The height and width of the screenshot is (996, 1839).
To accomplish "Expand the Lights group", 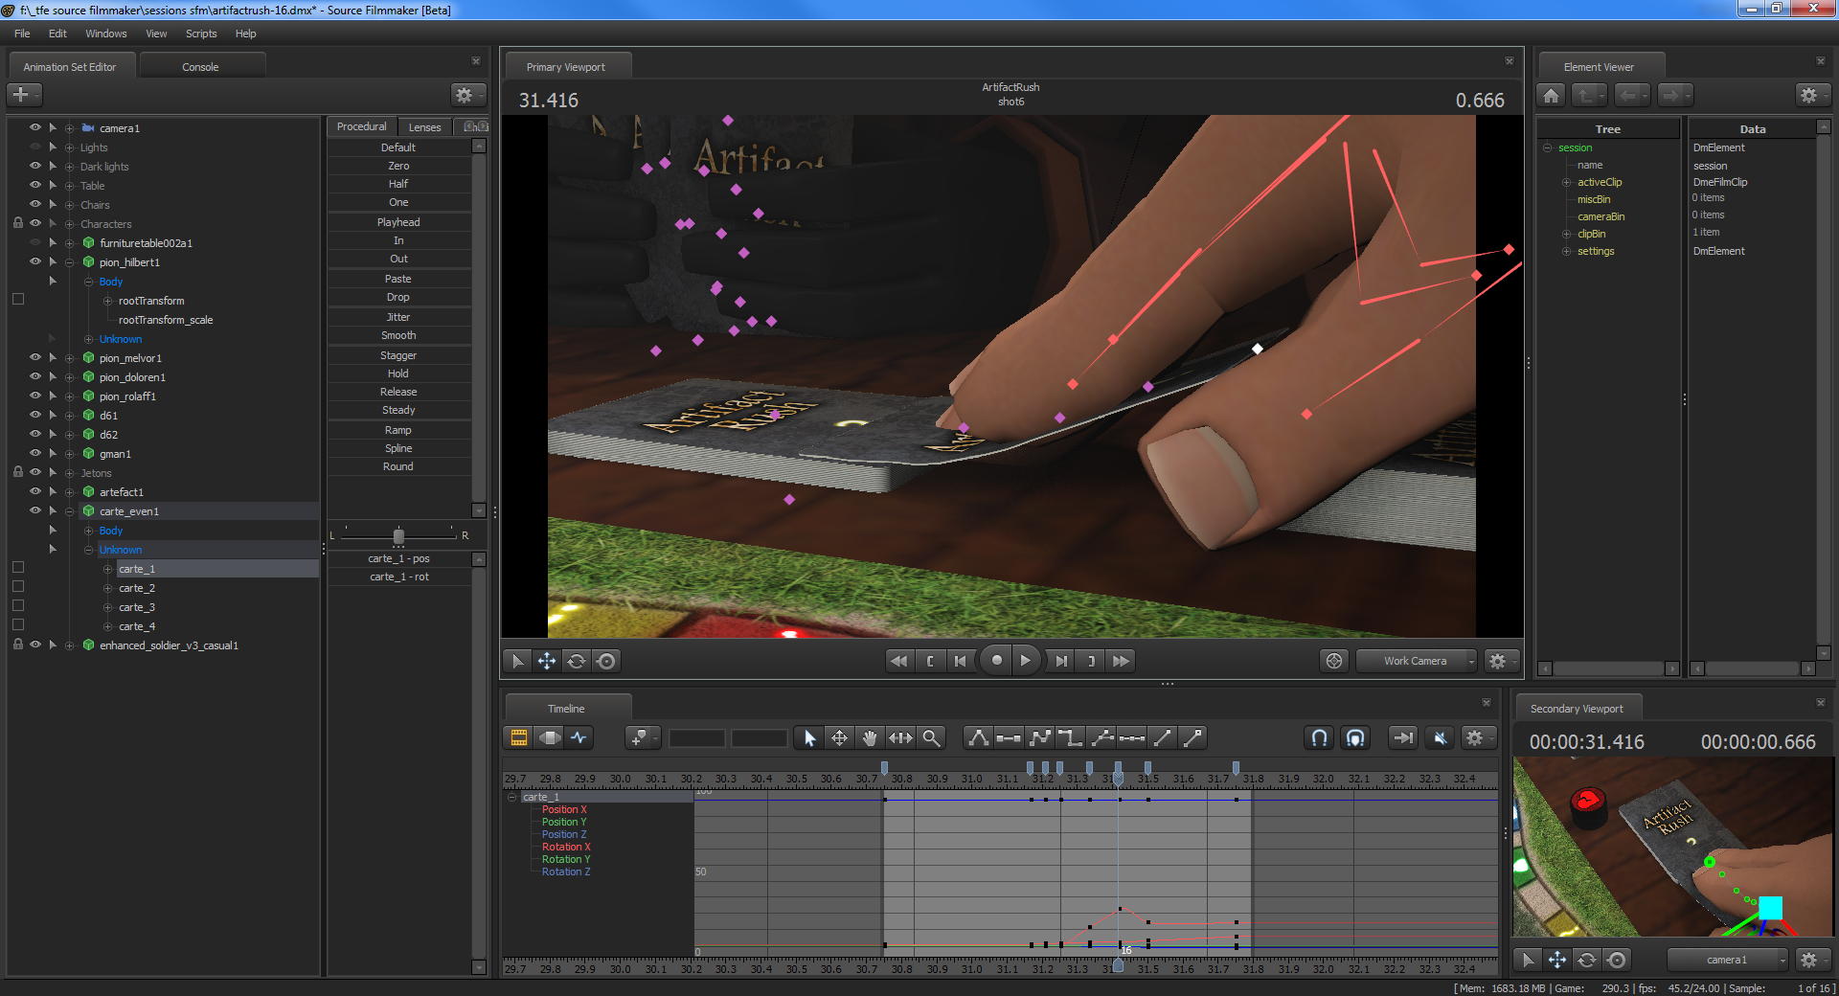I will click(70, 147).
